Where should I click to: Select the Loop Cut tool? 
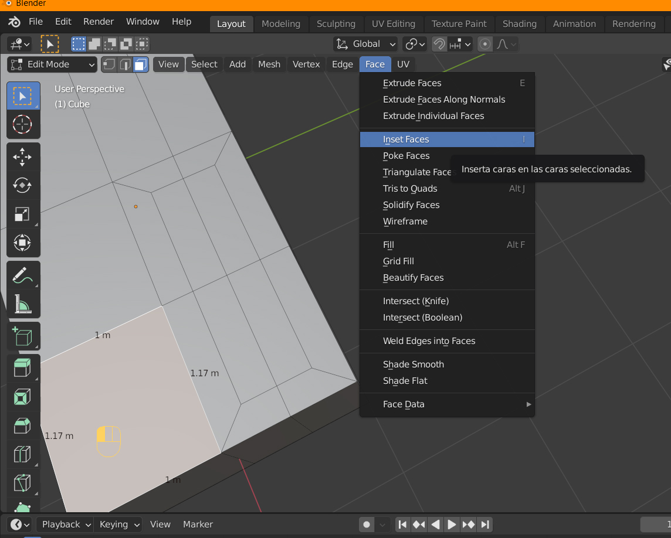23,454
